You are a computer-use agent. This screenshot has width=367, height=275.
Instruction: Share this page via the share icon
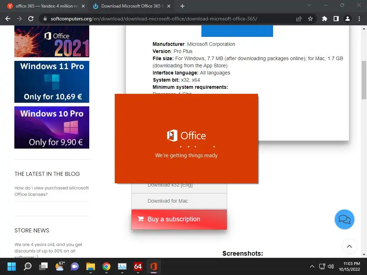[299, 19]
